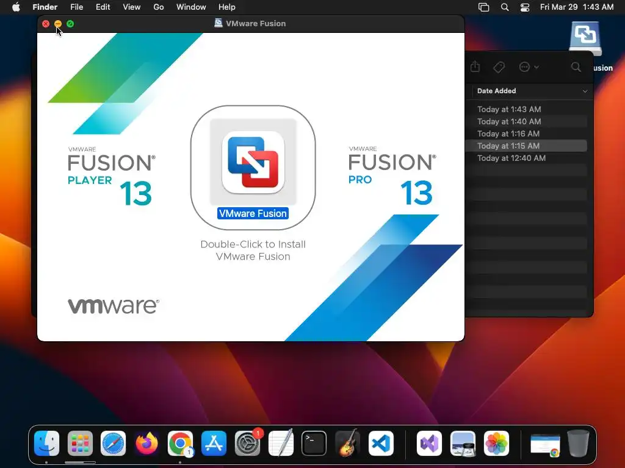Close the VMware Fusion window
This screenshot has height=468, width=625.
[x=46, y=24]
